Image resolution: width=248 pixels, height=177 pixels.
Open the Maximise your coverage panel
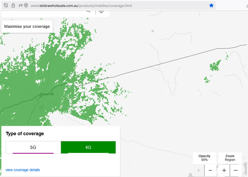(27, 26)
